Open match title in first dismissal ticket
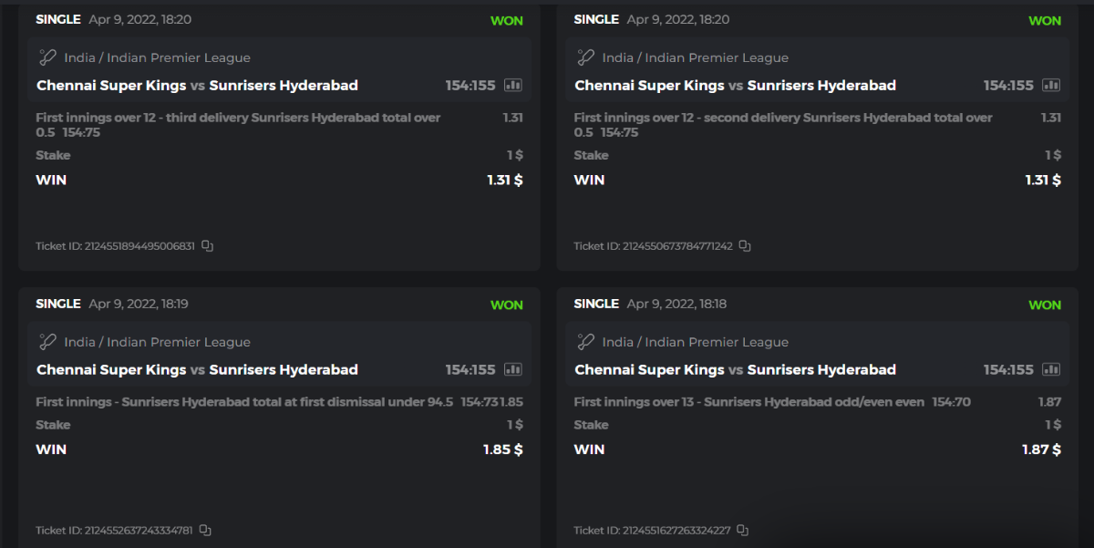Viewport: 1094px width, 548px height. pos(197,370)
